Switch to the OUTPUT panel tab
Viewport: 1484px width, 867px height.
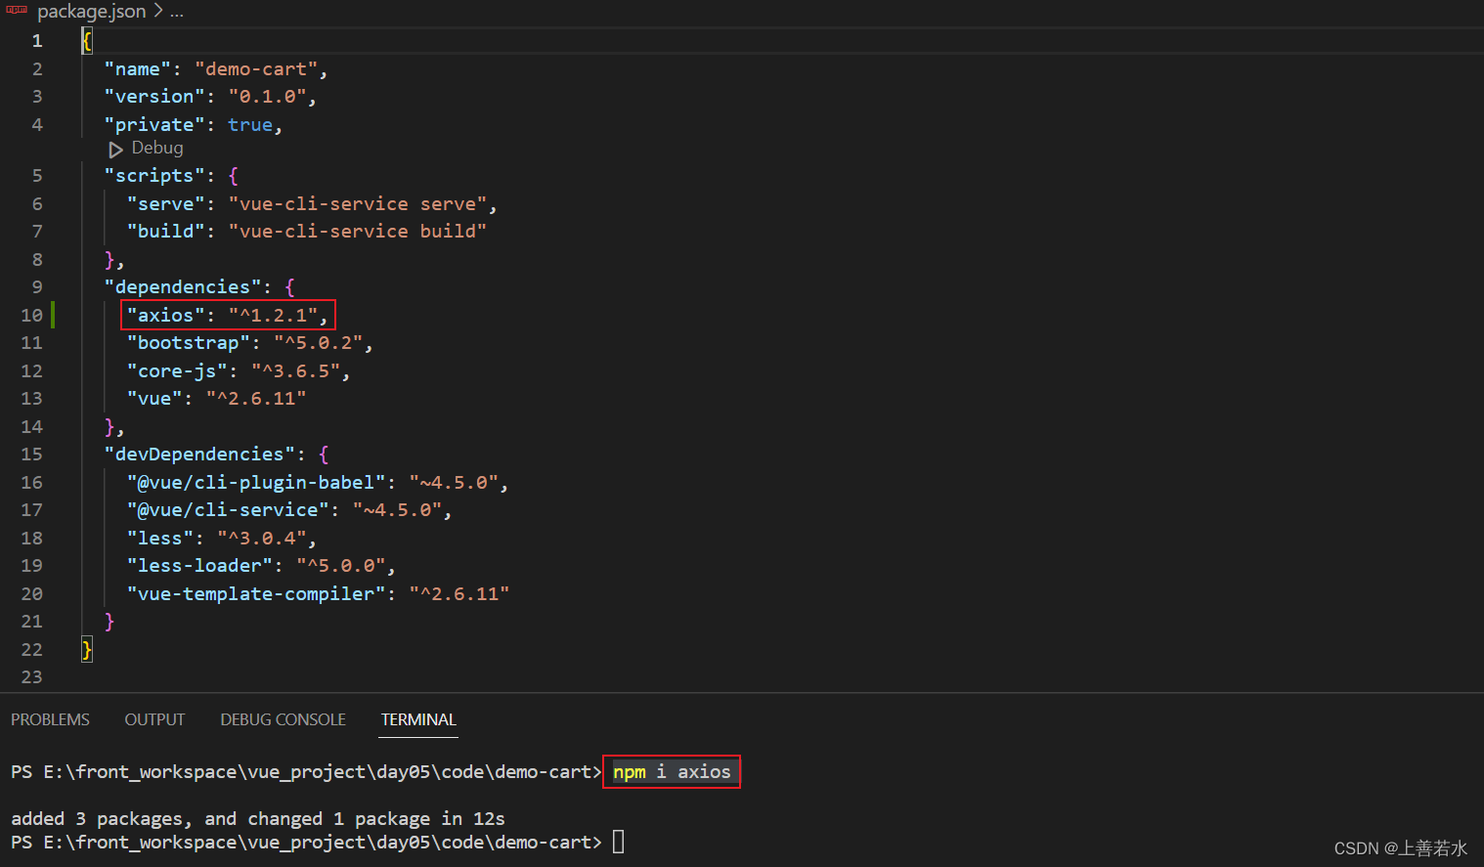coord(154,719)
